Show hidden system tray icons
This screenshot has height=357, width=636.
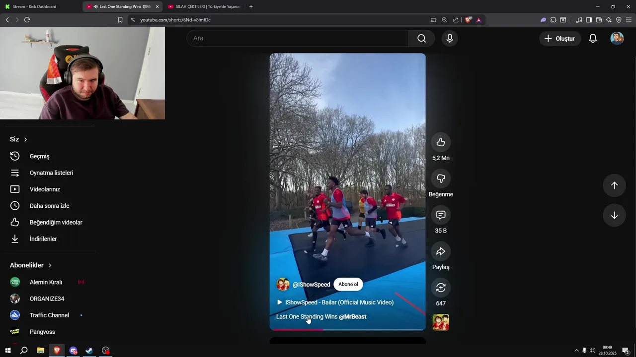[x=576, y=351]
